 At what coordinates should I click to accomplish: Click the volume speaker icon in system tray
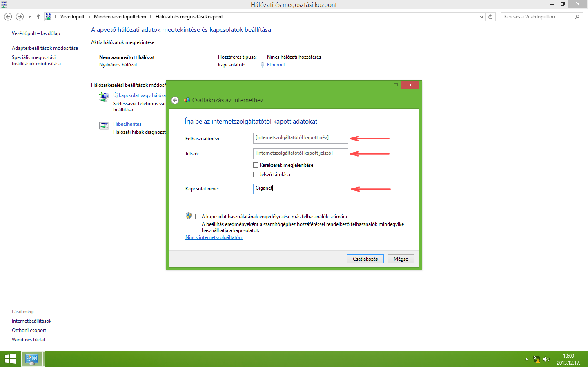(x=546, y=359)
